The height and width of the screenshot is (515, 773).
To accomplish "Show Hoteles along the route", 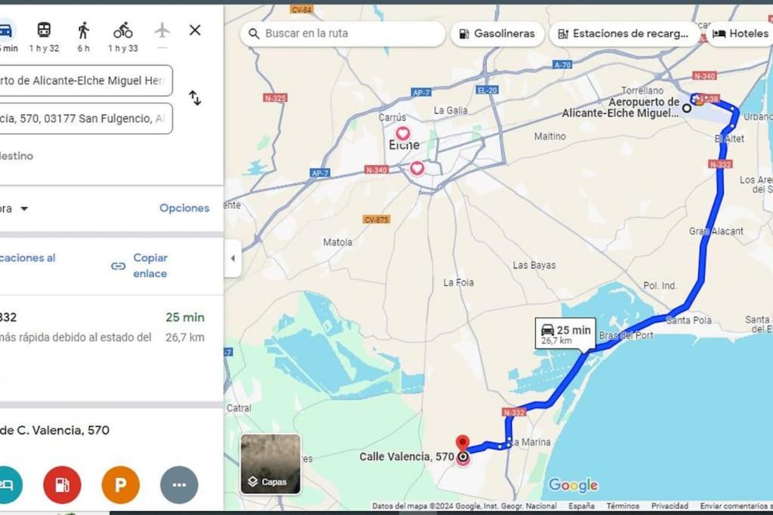I will [x=740, y=33].
